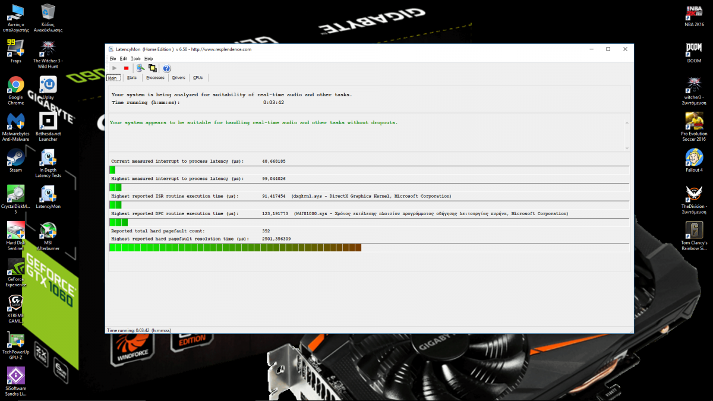Switch to the Main tab
Screen dimensions: 713x401
point(114,78)
